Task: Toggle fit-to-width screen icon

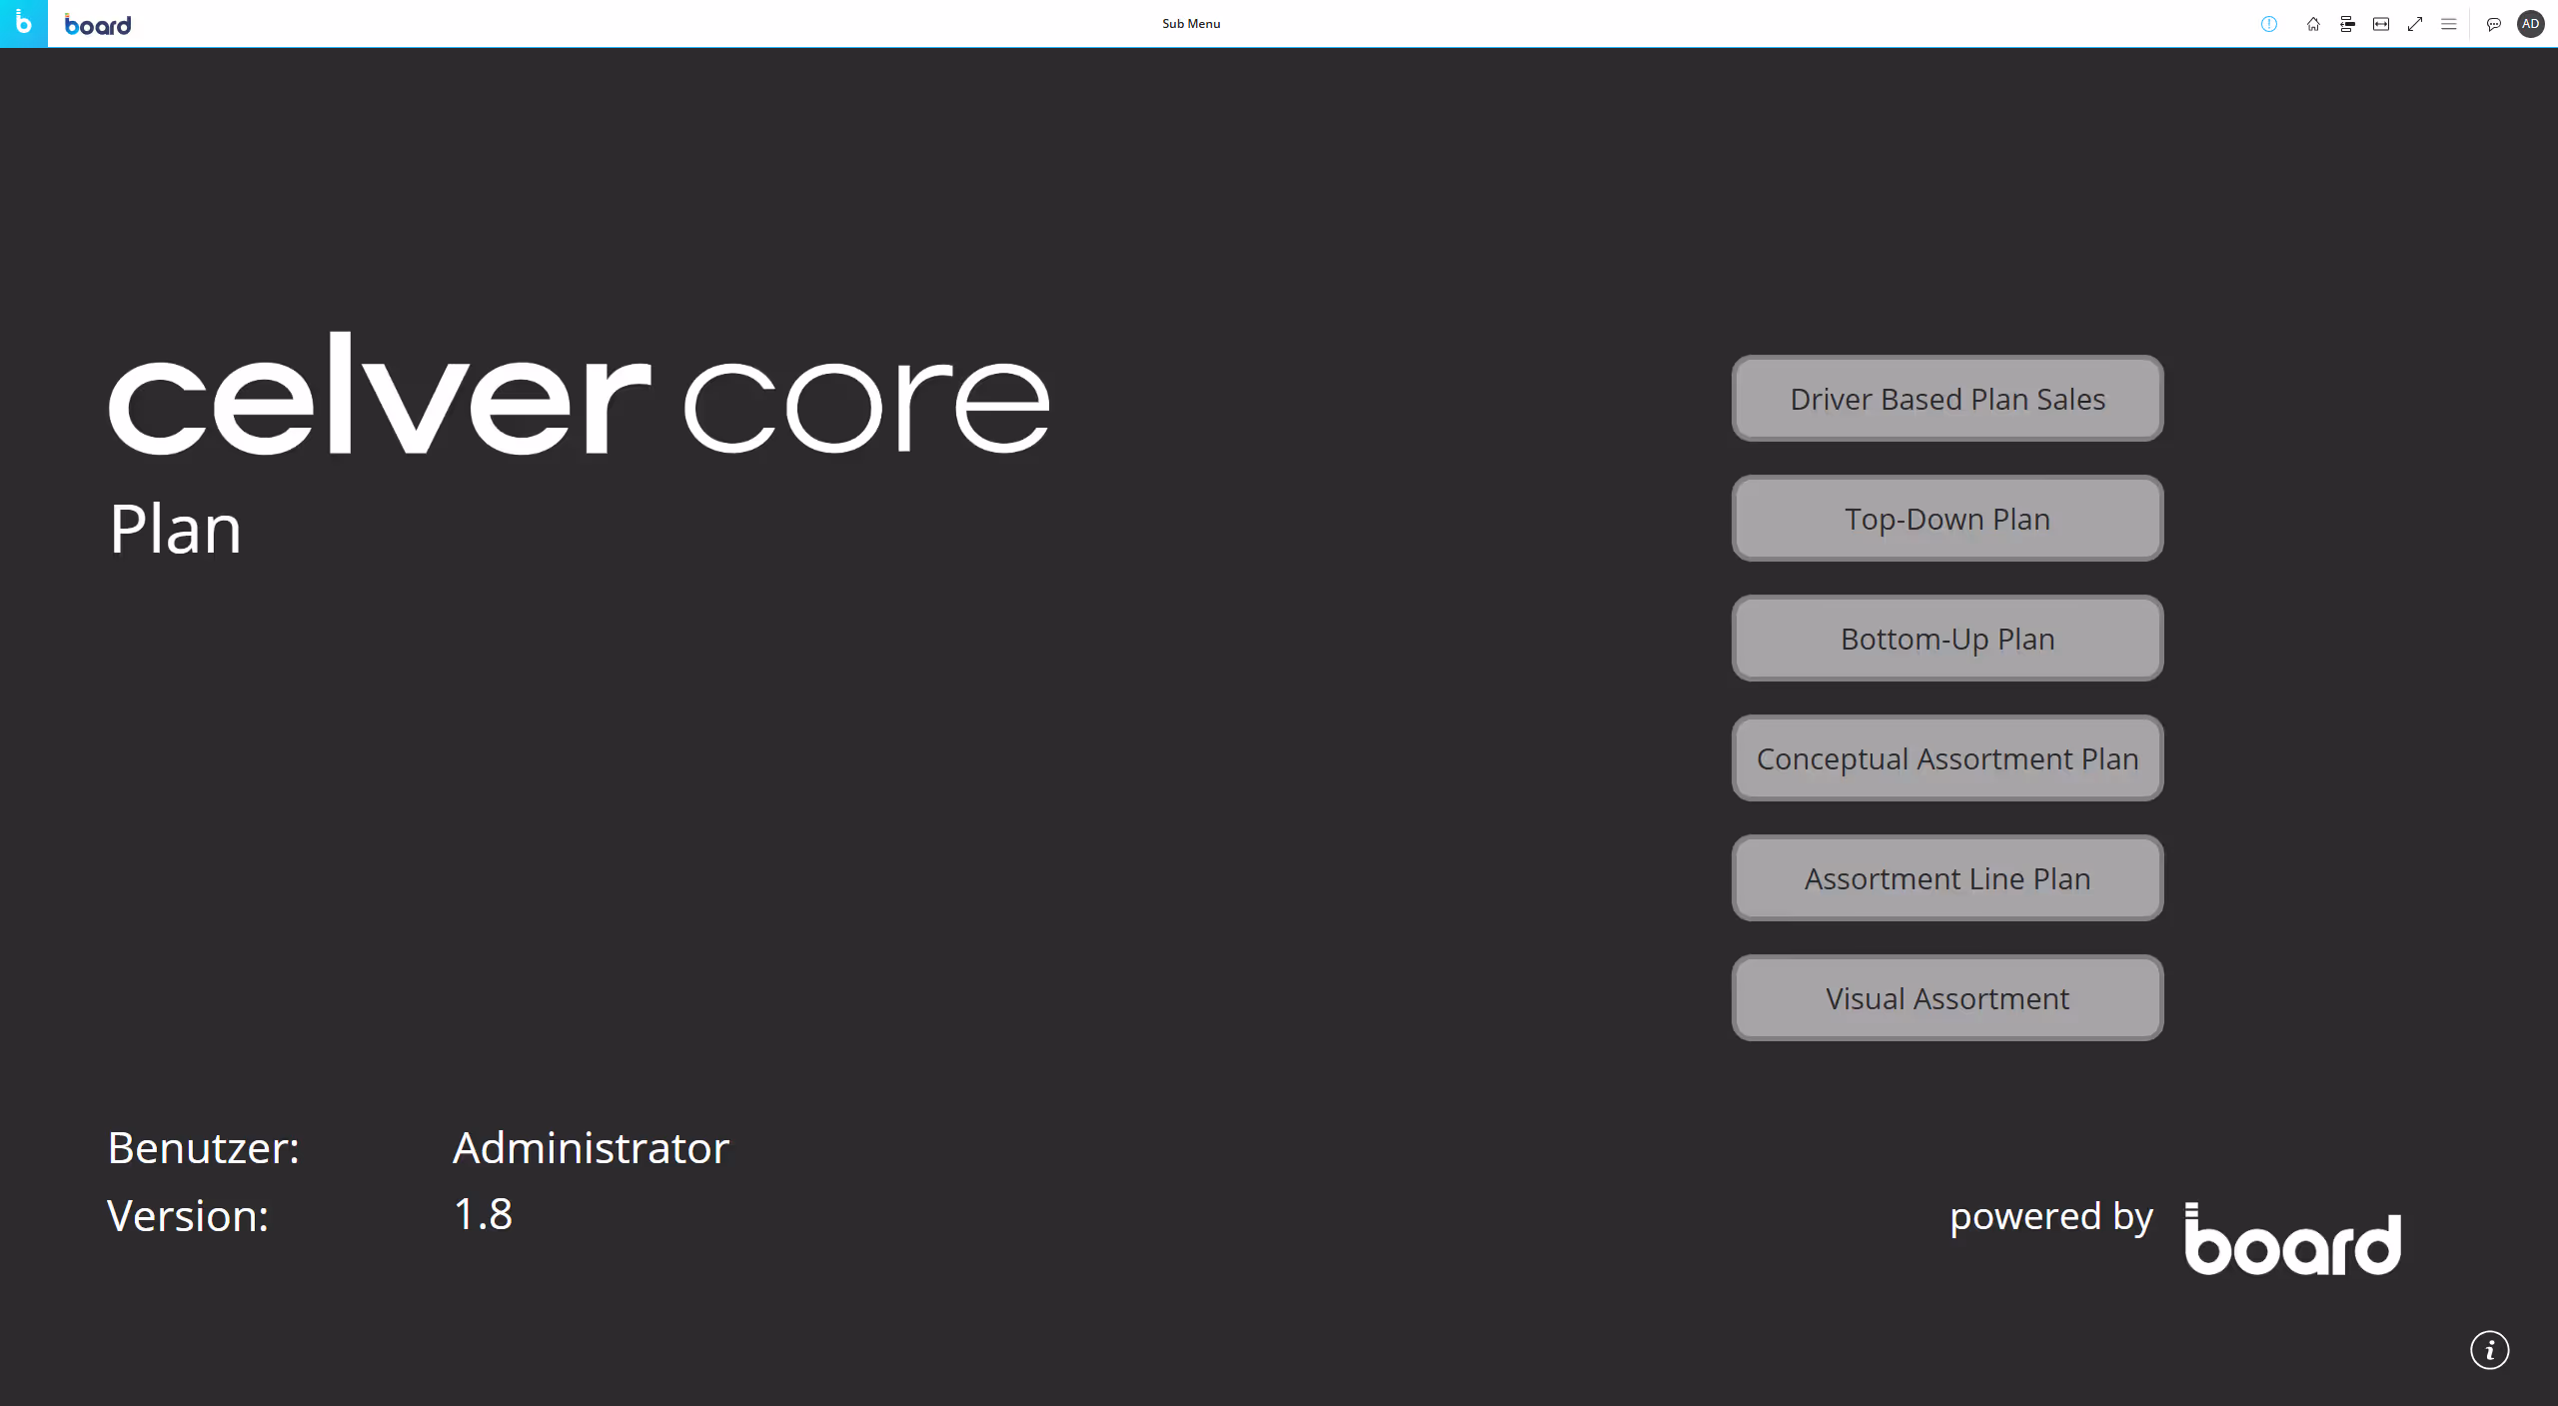Action: 2381,24
